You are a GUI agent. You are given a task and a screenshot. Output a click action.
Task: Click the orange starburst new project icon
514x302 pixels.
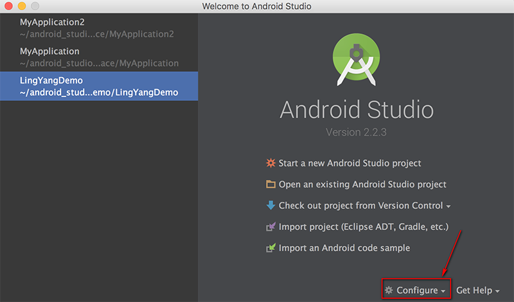[x=270, y=163]
